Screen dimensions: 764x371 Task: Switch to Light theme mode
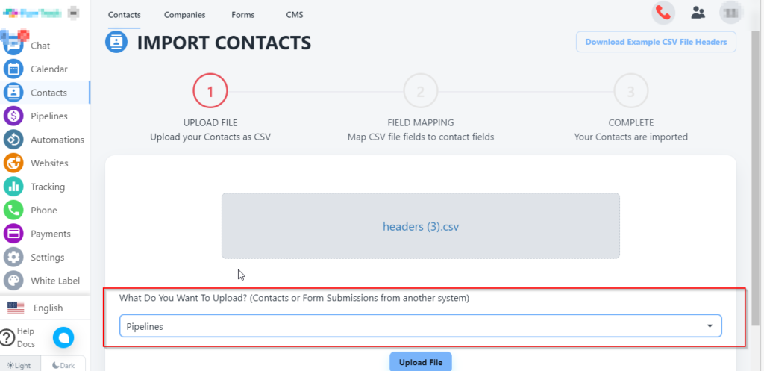point(19,365)
